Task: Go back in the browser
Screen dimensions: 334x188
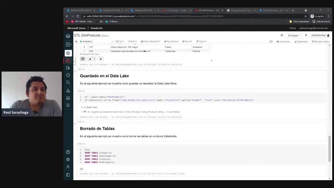Action: (x=67, y=16)
